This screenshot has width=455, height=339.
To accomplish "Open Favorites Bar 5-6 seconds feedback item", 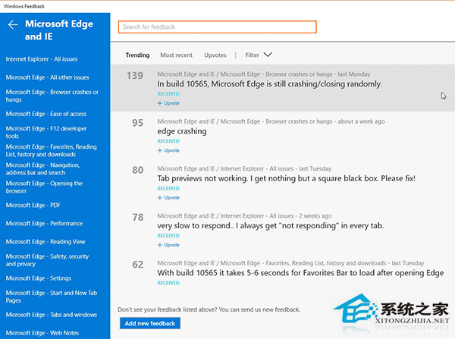I will click(x=300, y=273).
